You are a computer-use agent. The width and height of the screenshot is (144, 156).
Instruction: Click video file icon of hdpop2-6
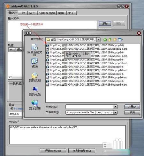[x=48, y=53]
